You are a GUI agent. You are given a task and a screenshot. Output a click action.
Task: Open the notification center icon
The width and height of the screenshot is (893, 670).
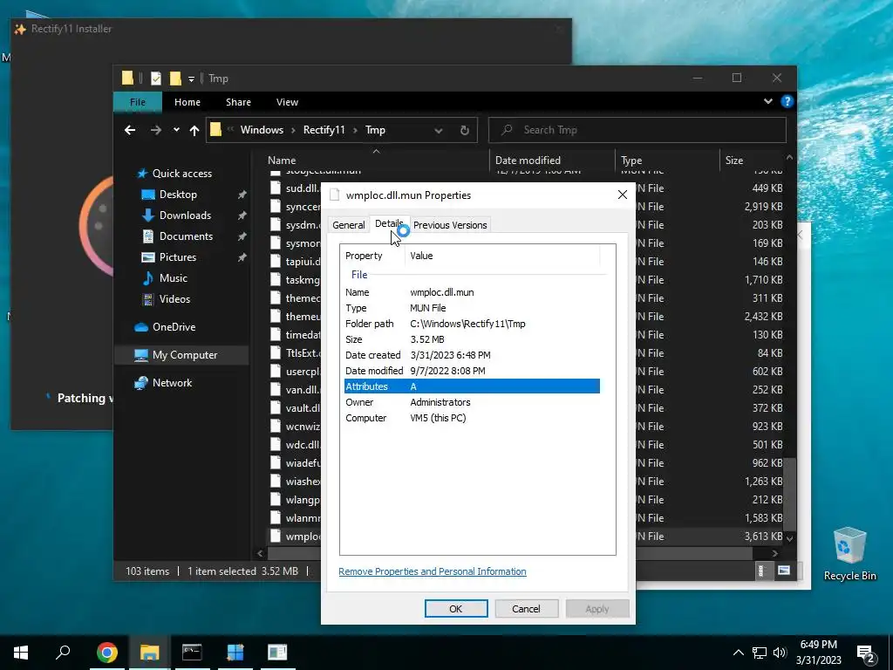tap(866, 654)
